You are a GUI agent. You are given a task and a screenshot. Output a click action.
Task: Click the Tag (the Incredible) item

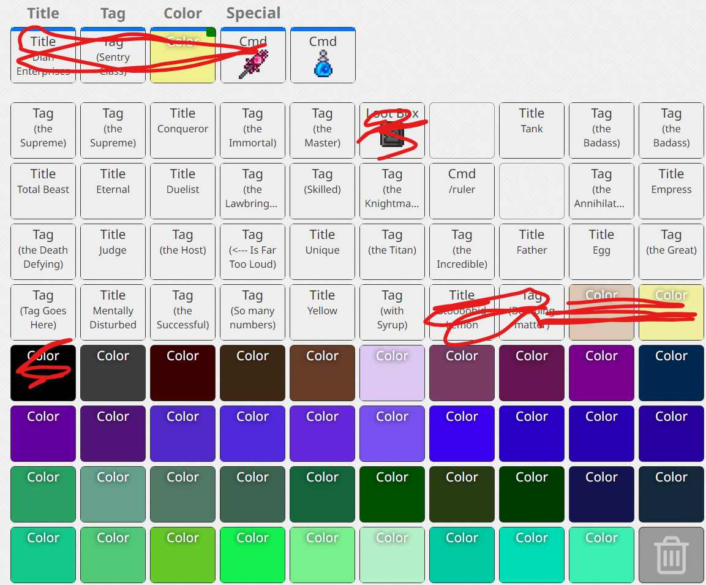(x=462, y=252)
